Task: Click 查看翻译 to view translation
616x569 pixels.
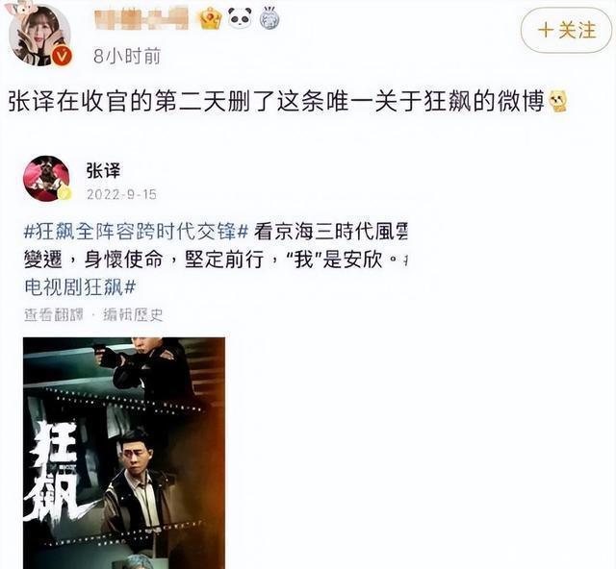Action: coord(54,314)
